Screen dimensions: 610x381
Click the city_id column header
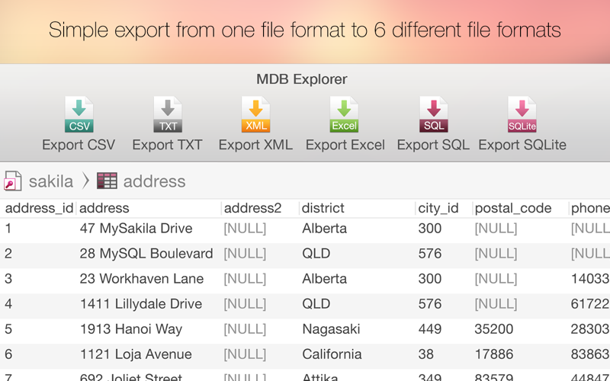(438, 208)
